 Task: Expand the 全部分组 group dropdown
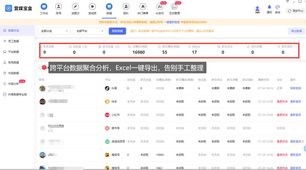(54, 31)
